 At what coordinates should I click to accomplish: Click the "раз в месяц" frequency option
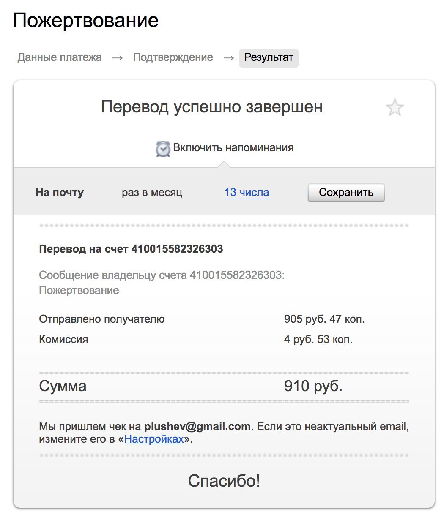[152, 193]
